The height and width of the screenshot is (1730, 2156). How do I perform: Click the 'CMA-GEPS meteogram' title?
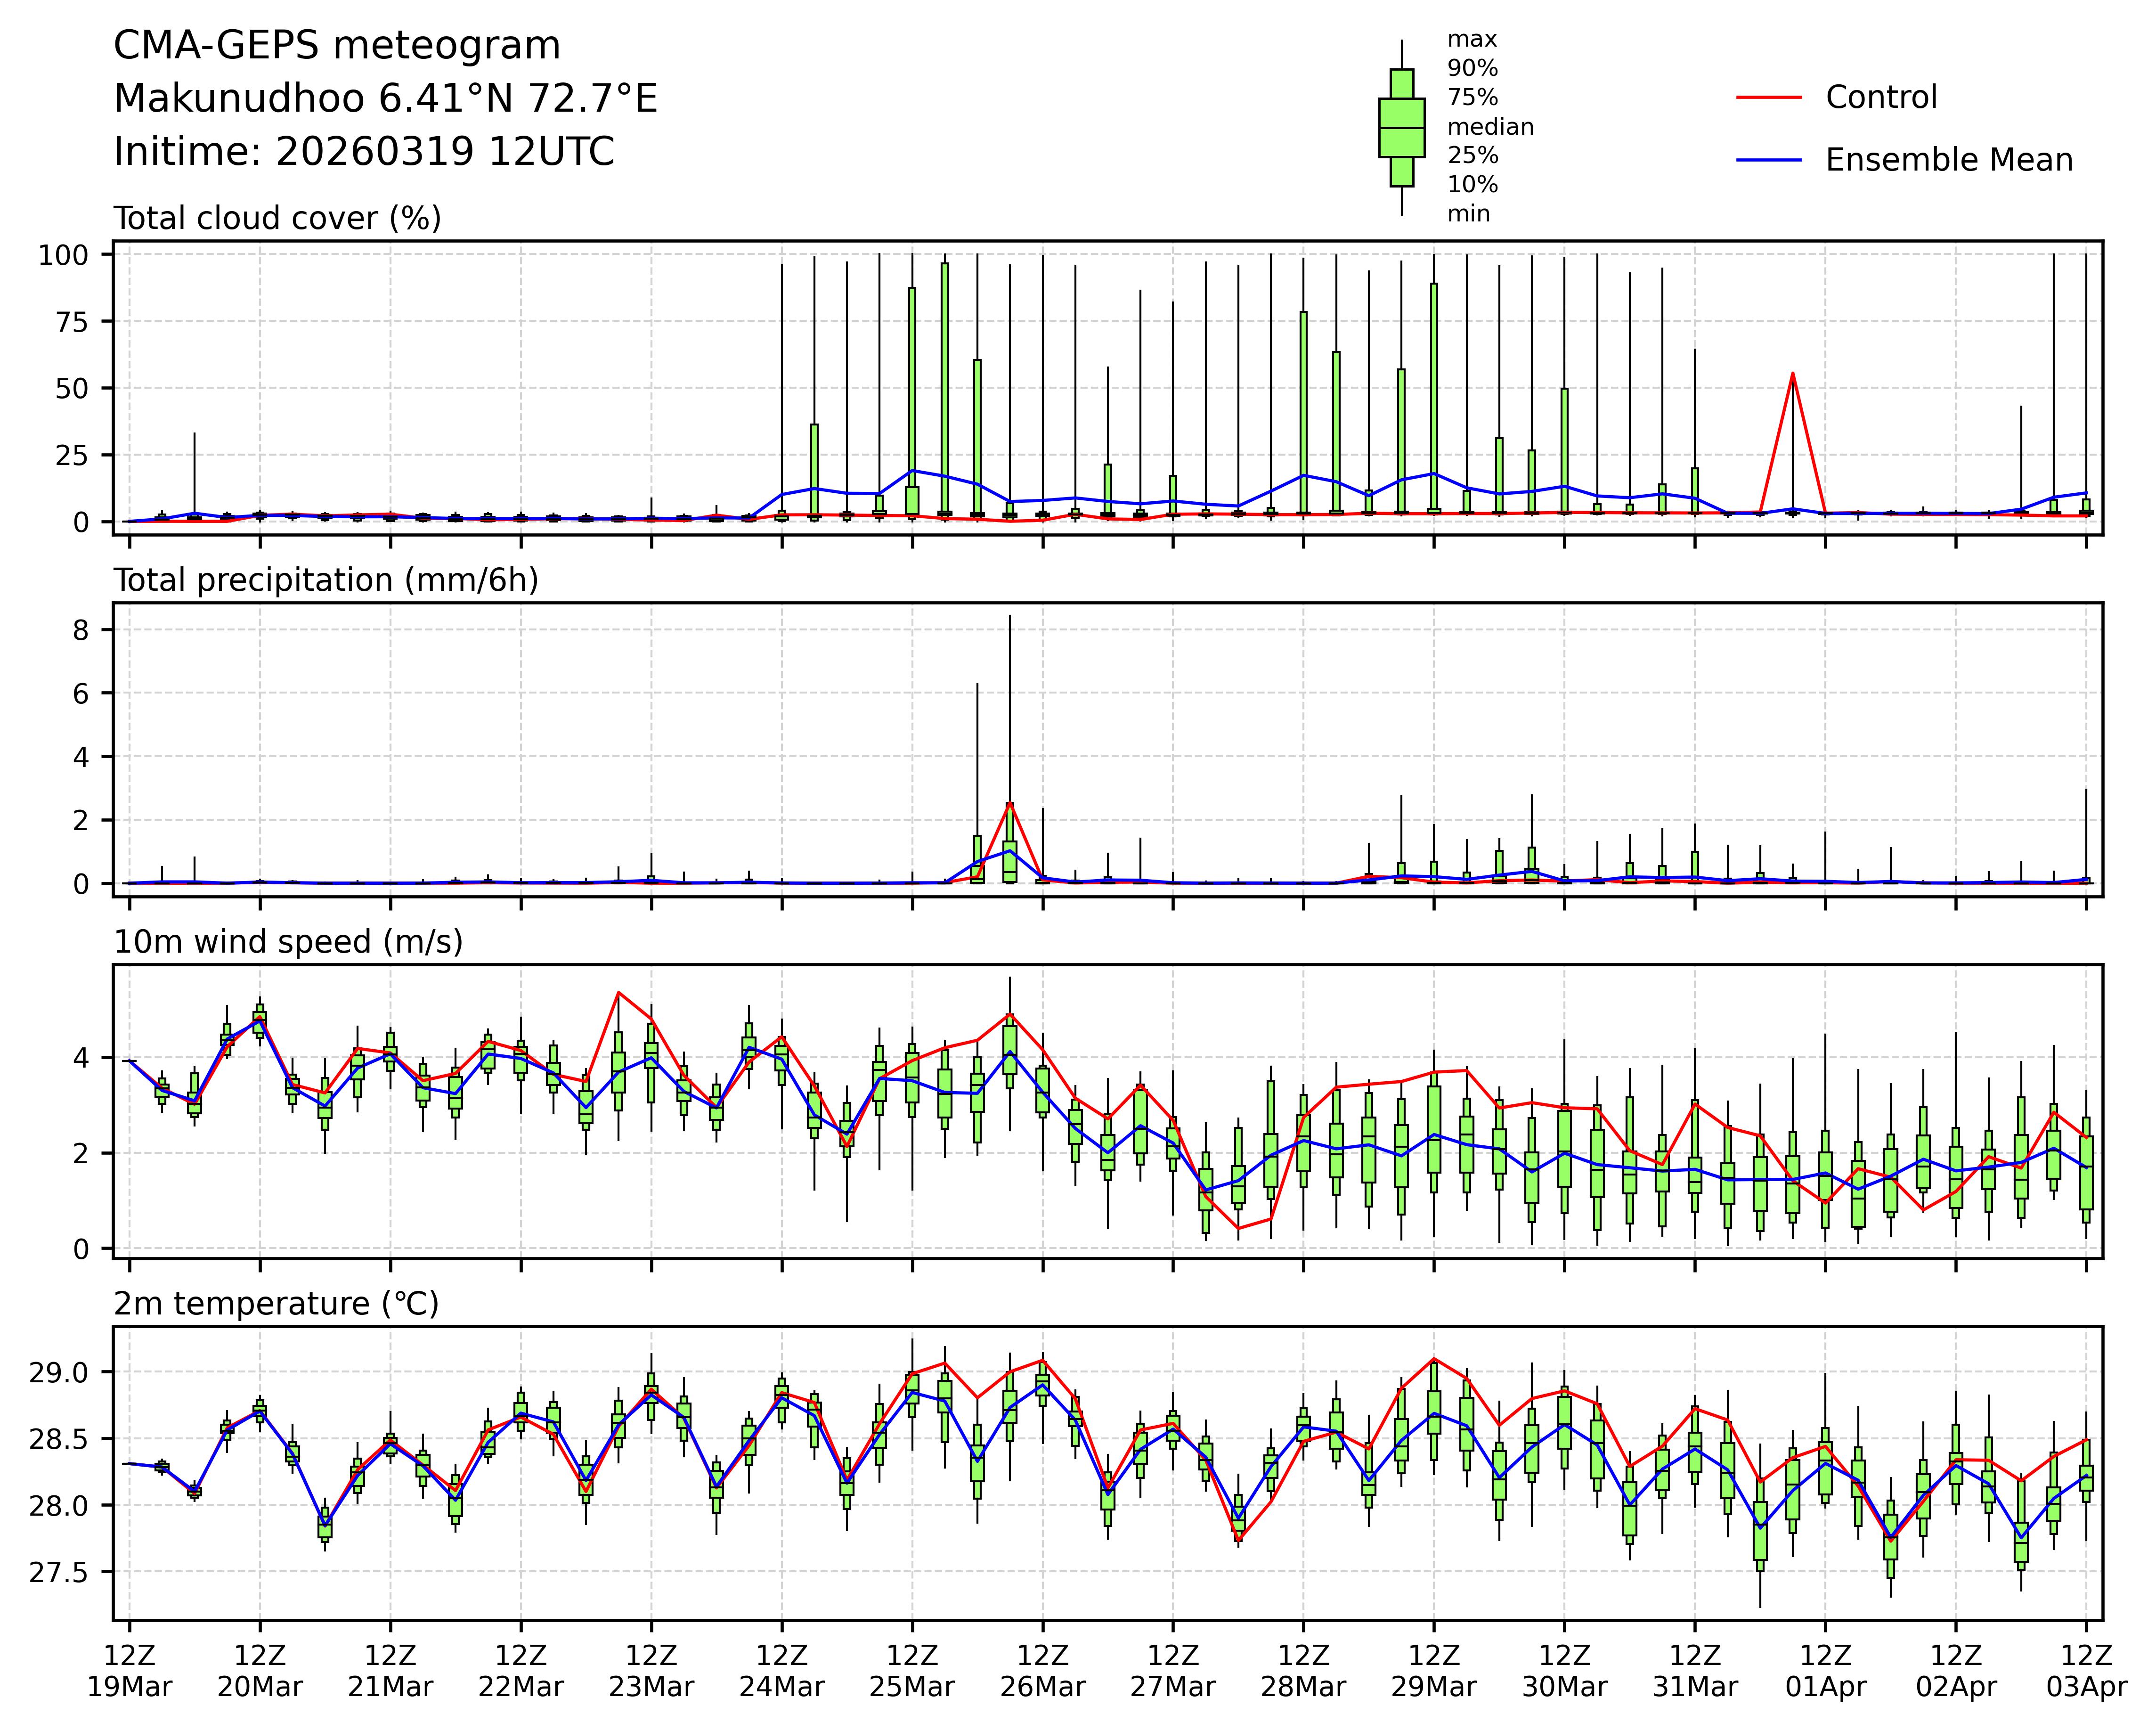coord(337,46)
